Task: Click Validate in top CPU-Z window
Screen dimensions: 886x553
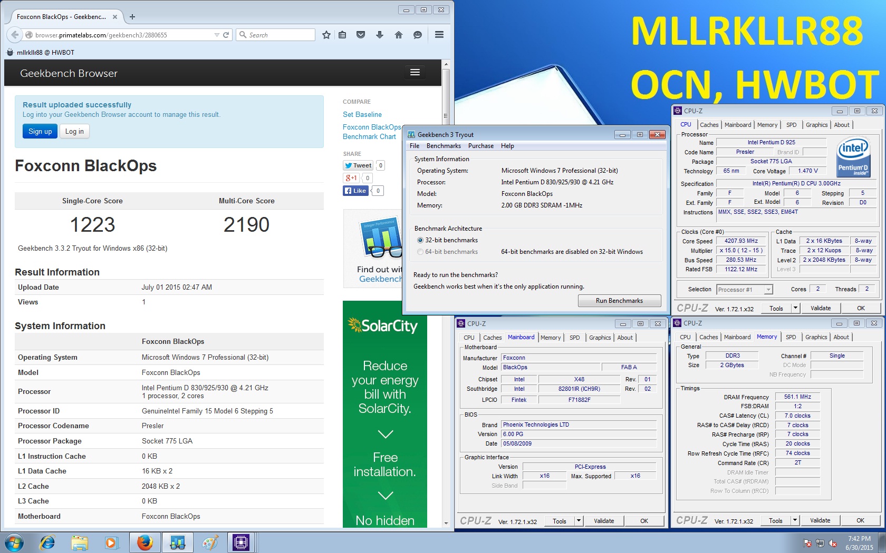Action: (x=820, y=308)
